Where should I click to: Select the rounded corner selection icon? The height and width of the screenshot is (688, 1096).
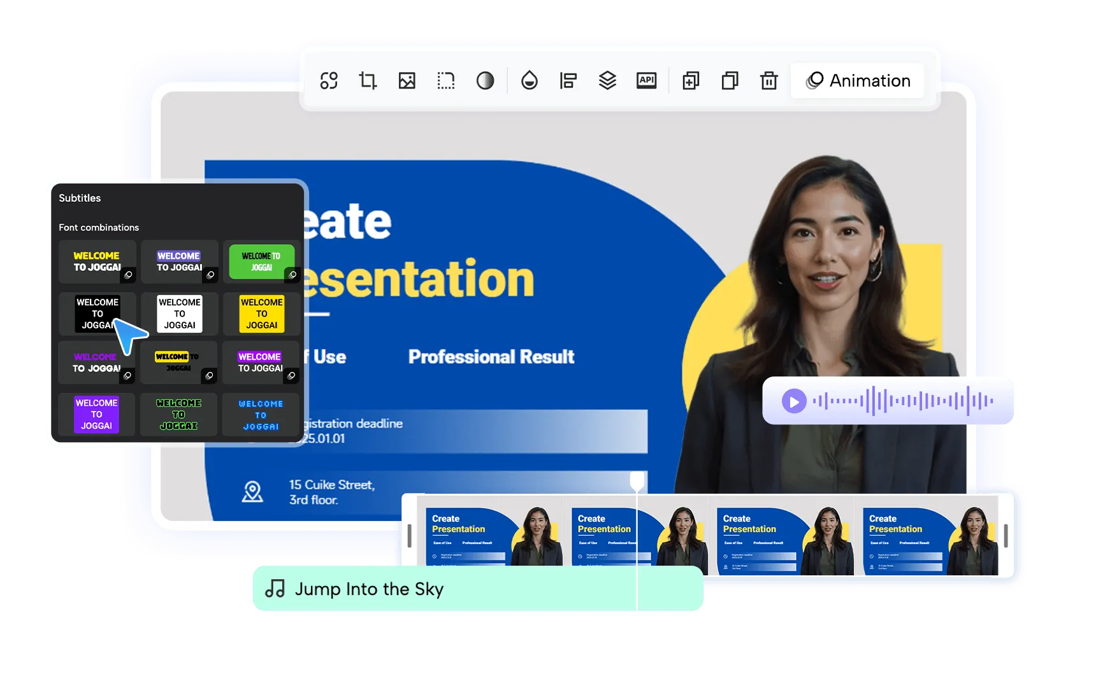446,81
